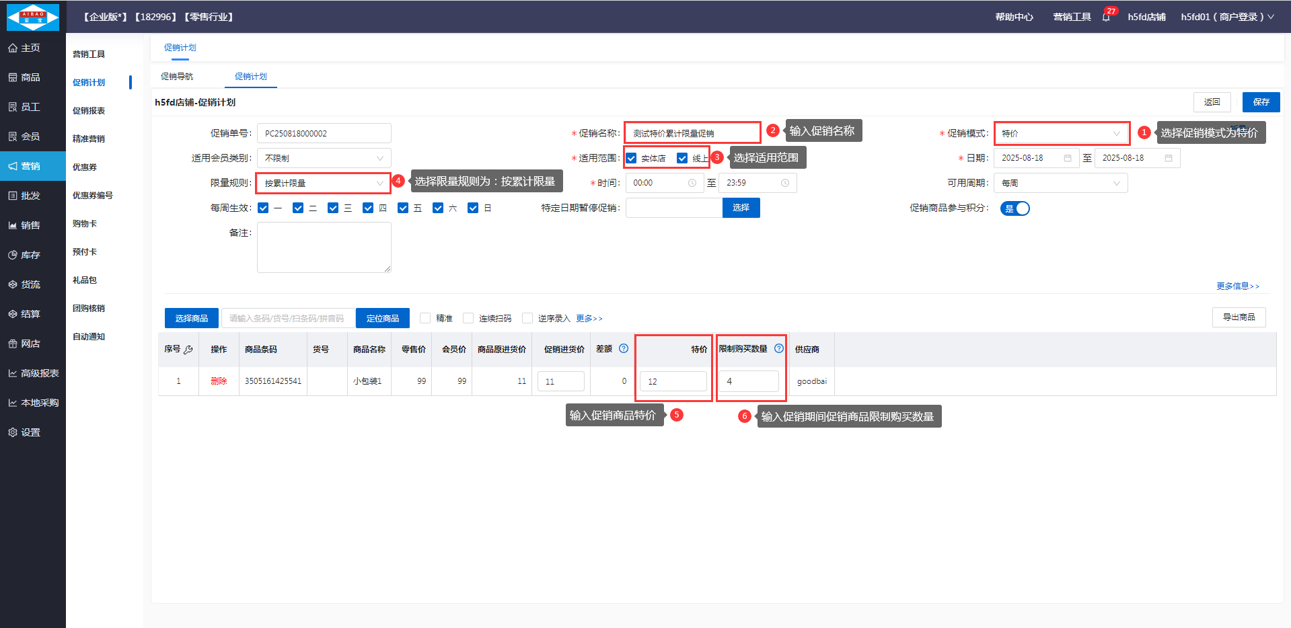Image resolution: width=1291 pixels, height=628 pixels.
Task: Click the 保存 button
Action: pos(1261,102)
